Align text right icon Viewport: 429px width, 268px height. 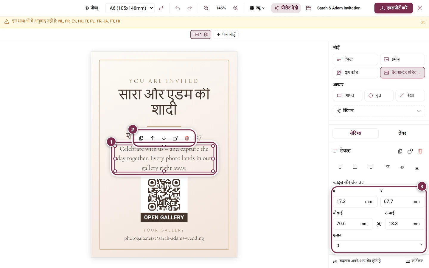(x=370, y=167)
